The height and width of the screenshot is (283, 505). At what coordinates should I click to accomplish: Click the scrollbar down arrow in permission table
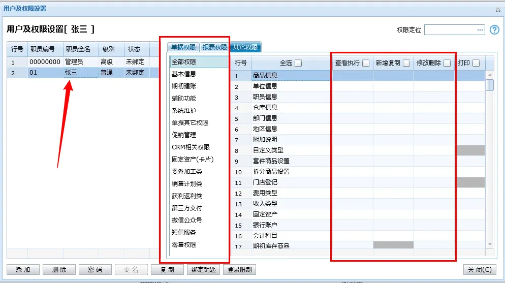point(490,244)
